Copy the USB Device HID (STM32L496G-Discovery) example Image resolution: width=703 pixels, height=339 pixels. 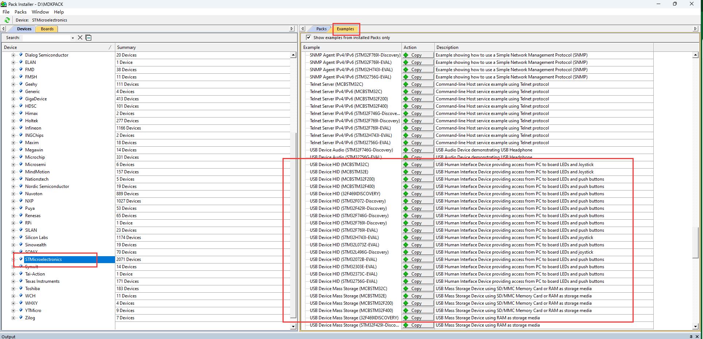click(x=418, y=252)
